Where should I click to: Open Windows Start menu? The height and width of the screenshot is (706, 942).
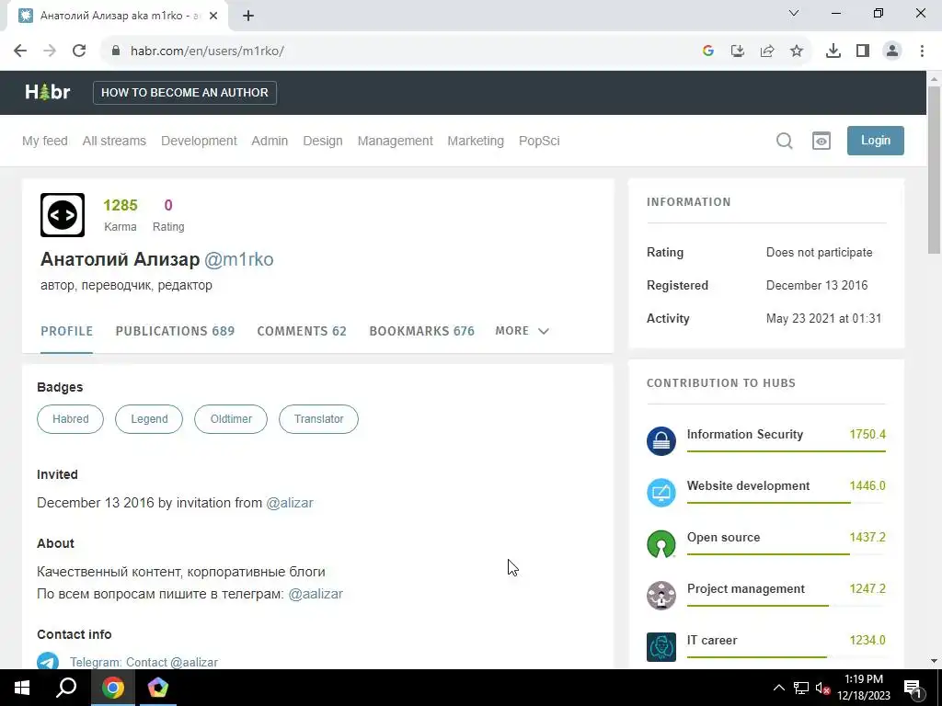pyautogui.click(x=22, y=688)
